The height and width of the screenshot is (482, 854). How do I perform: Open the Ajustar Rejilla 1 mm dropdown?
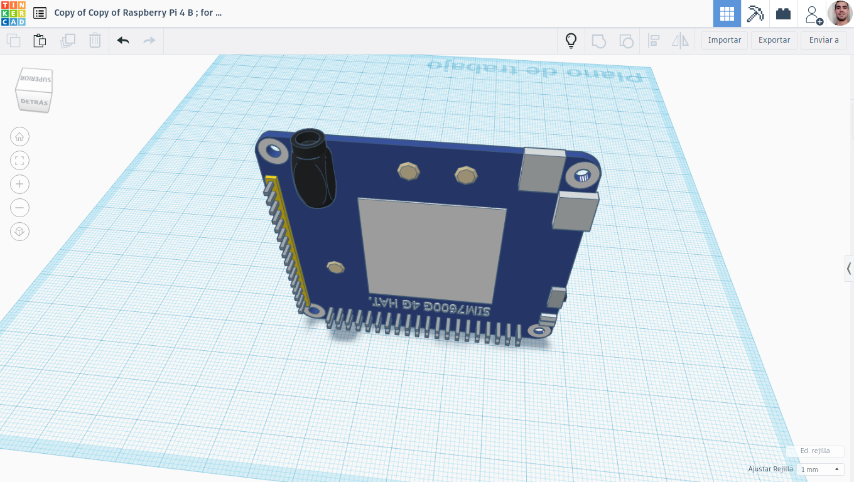coord(821,469)
